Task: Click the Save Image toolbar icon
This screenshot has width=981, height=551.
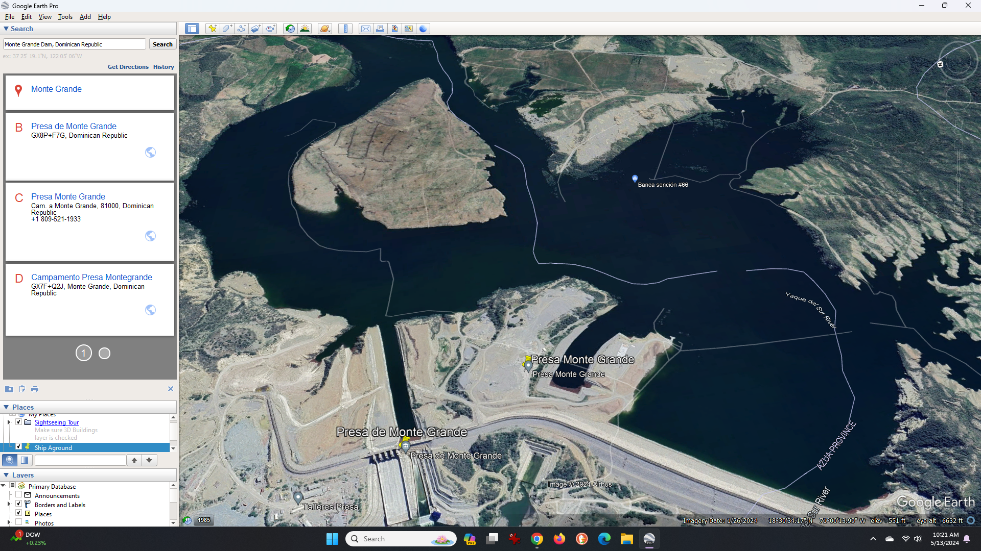Action: point(394,29)
